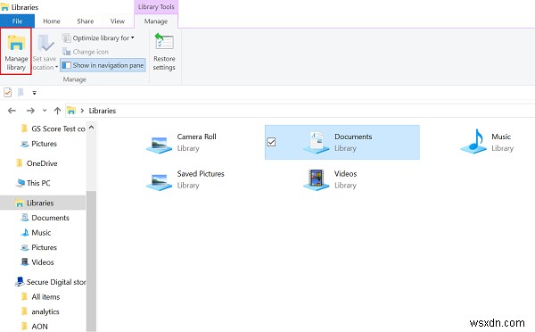The height and width of the screenshot is (332, 535).
Task: Go up one level with Up arrow
Action: [x=57, y=111]
